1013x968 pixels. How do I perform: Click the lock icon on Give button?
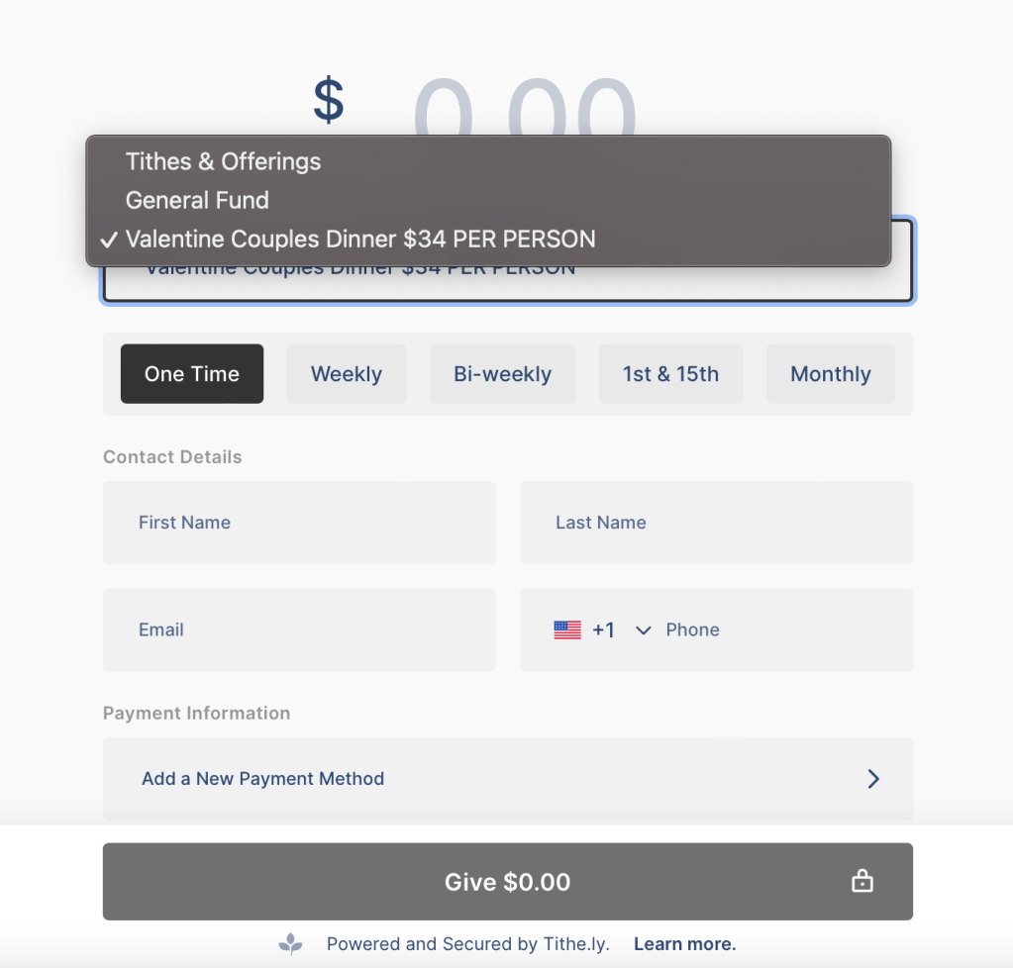click(x=862, y=882)
